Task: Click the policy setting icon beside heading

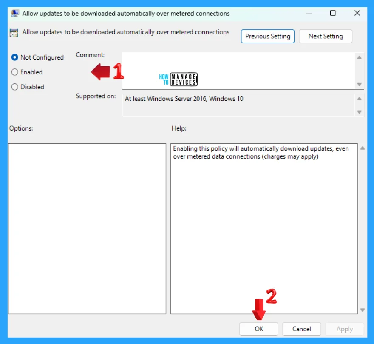Action: [x=14, y=33]
